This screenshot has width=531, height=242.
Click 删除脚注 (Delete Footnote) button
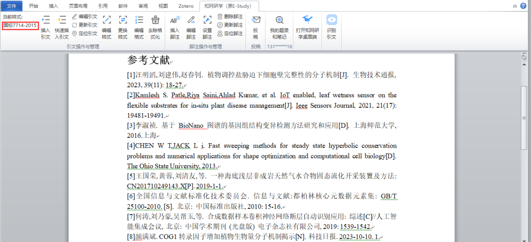(x=230, y=16)
